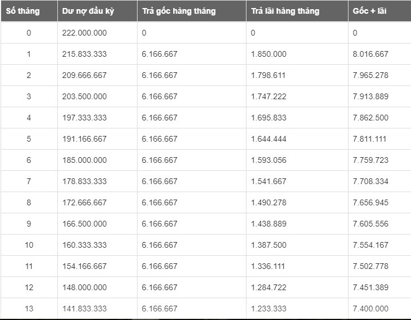Viewport: 411px width, 320px height.
Task: Select total payment cell 7.400.000
Action: click(370, 309)
